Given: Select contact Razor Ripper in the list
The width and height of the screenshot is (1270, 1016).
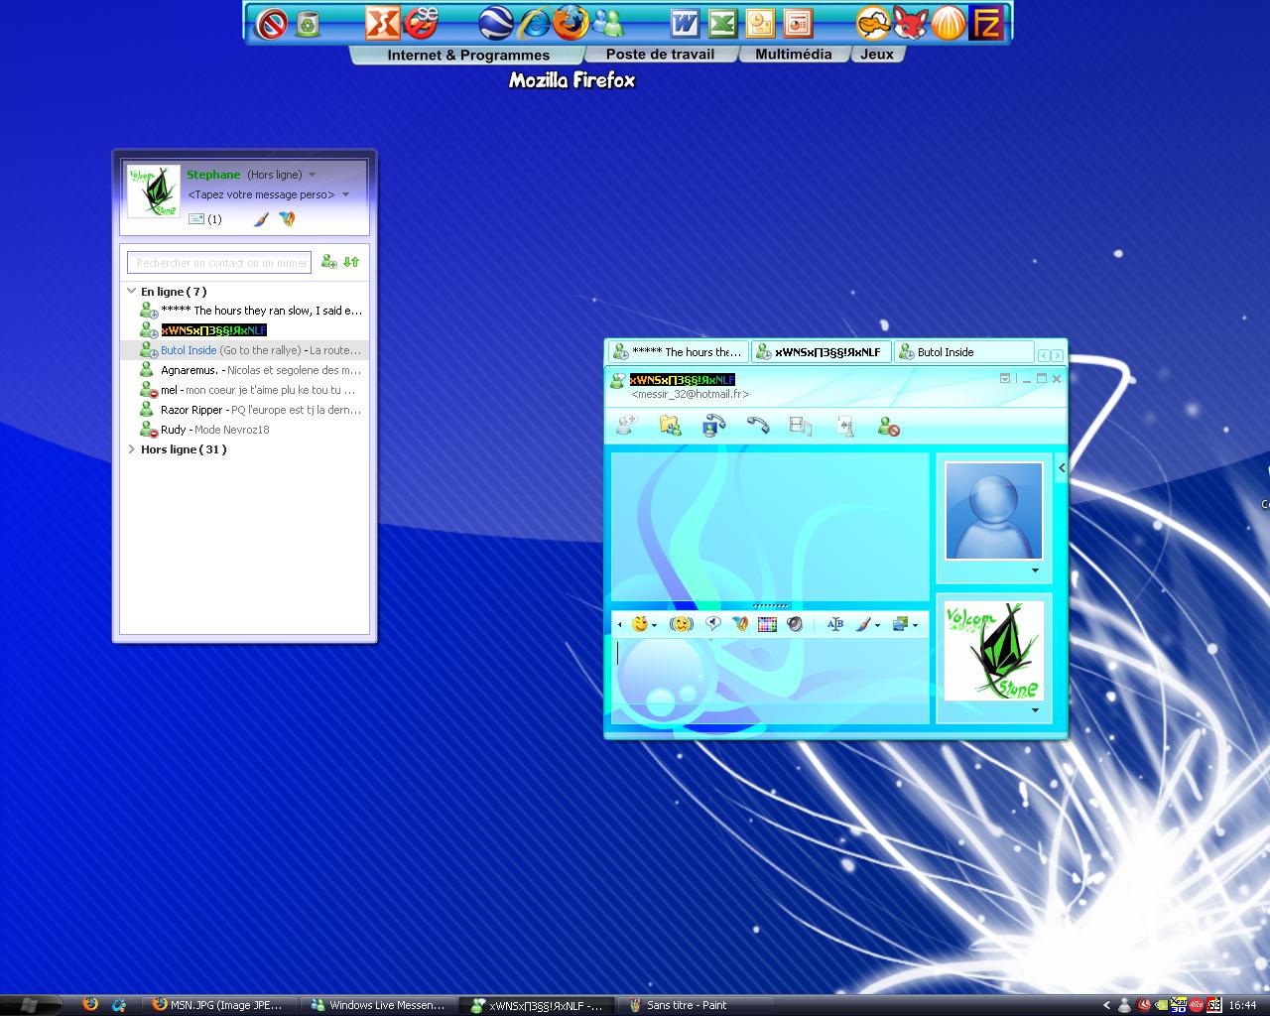Looking at the screenshot, I should point(191,410).
